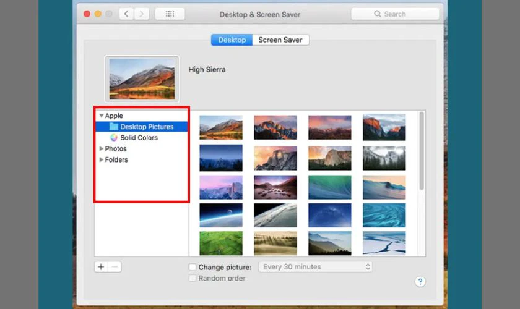This screenshot has width=520, height=309.
Task: Switch to the Screen Saver tab
Action: 280,40
